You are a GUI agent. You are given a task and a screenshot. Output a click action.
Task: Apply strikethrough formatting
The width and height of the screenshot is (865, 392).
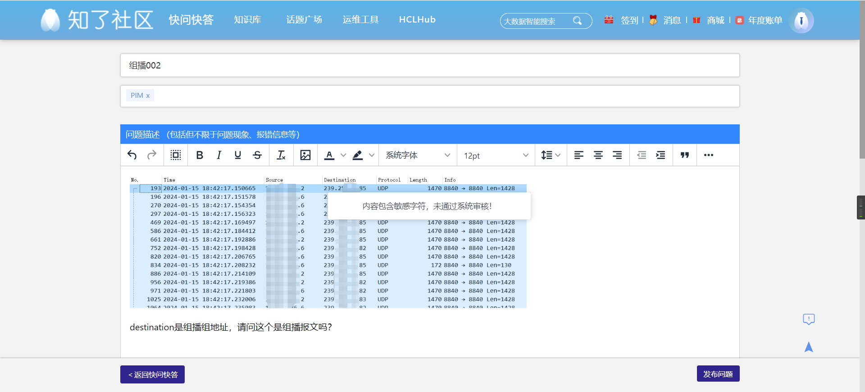(257, 155)
